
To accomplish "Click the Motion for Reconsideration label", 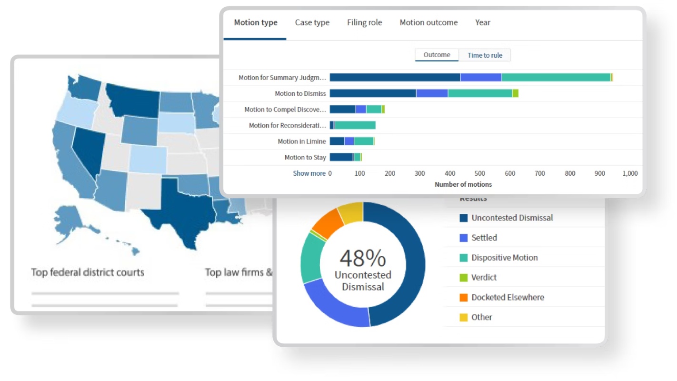I will click(288, 126).
